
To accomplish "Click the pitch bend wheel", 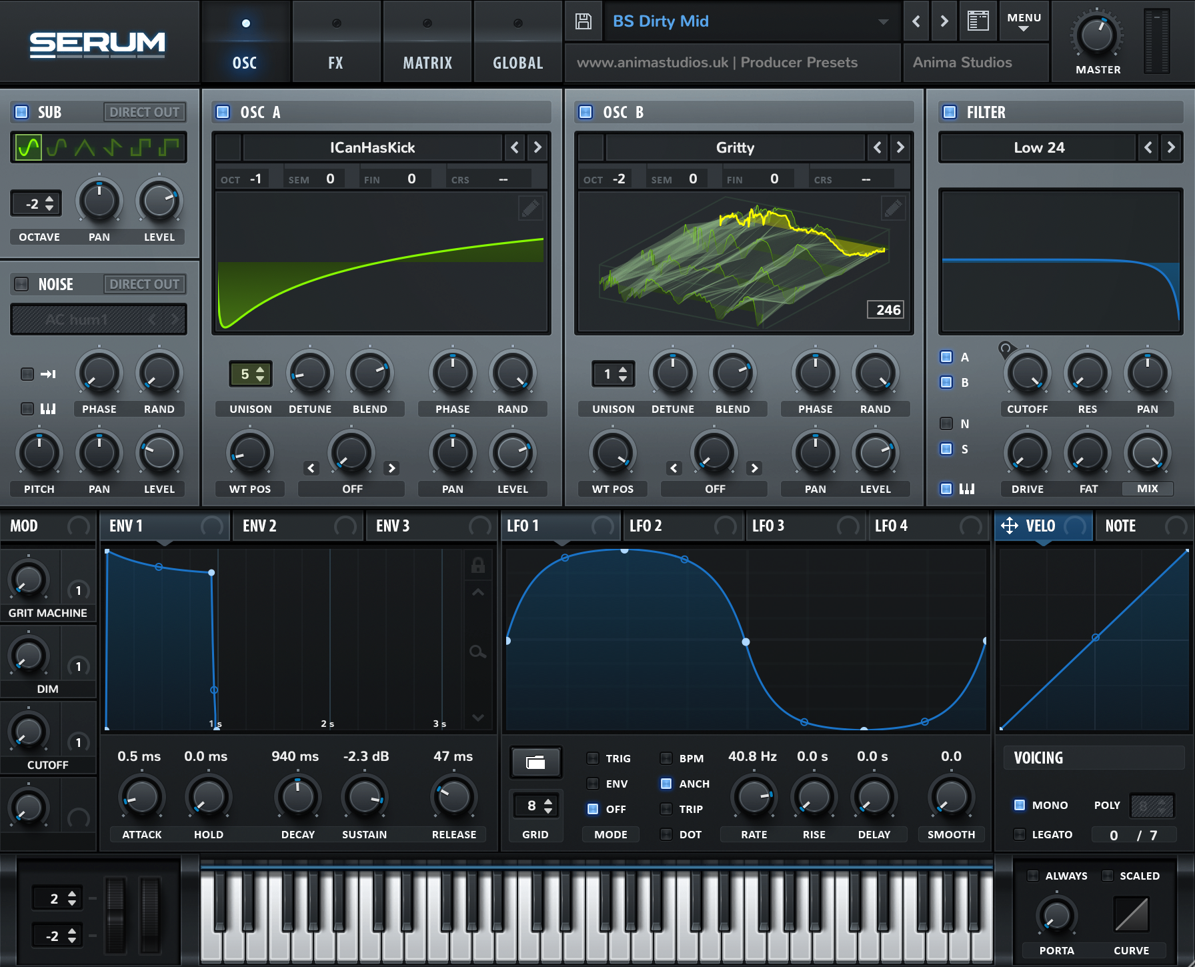I will coord(115,914).
